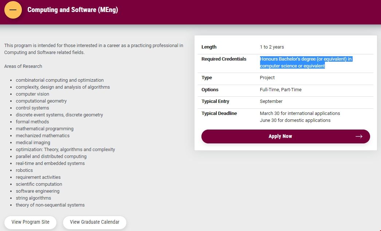Click the March 30 international deadline text
Image resolution: width=381 pixels, height=231 pixels.
click(300, 113)
